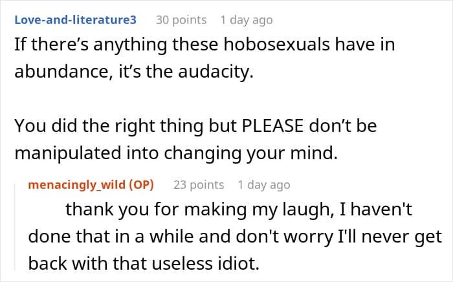The image size is (453, 282).
Task: Click "You did the right thing" text
Action: (100, 125)
